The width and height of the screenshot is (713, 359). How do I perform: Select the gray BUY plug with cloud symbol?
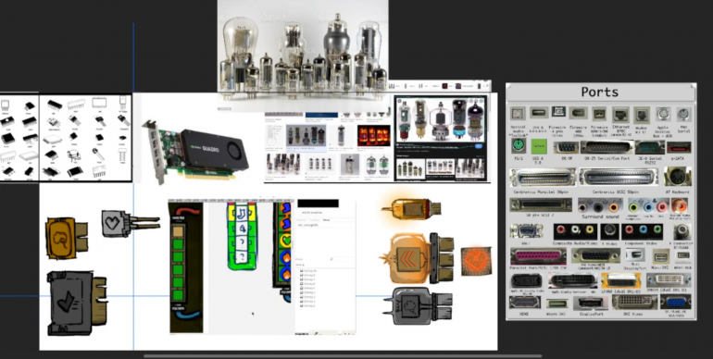(418, 306)
